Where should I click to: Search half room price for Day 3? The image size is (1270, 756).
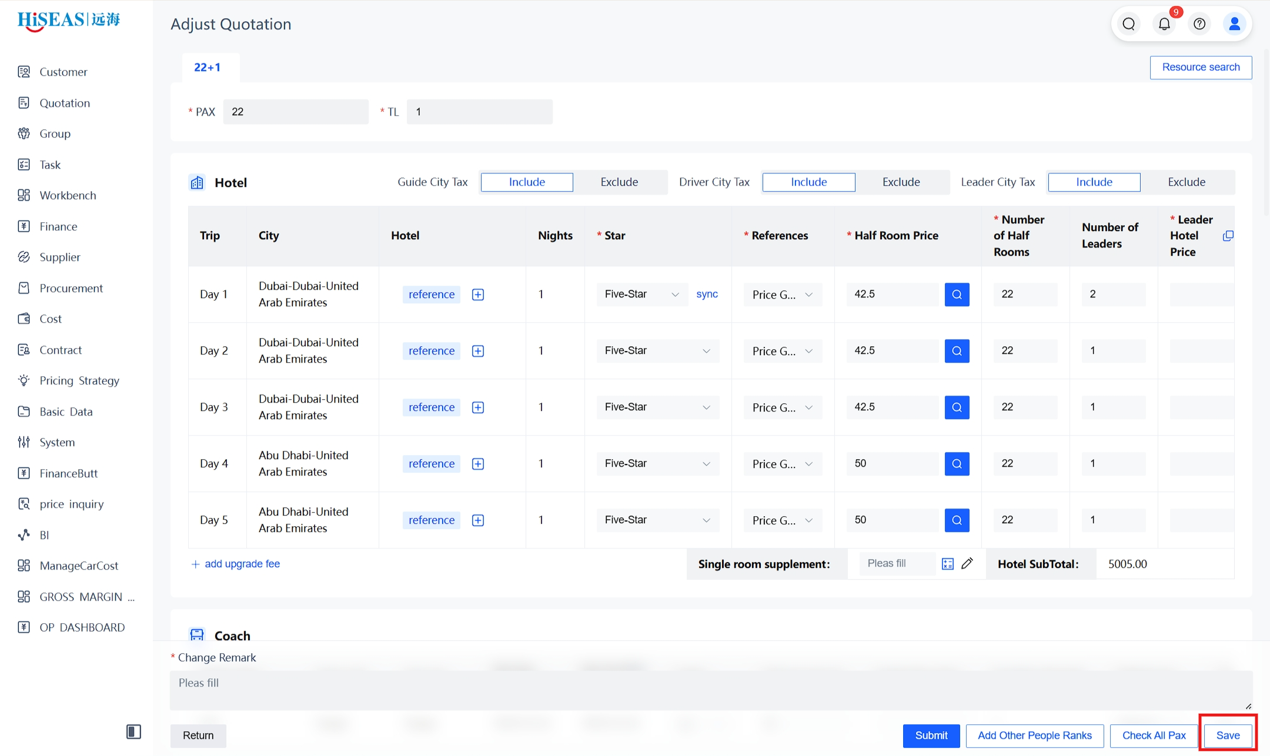(957, 407)
